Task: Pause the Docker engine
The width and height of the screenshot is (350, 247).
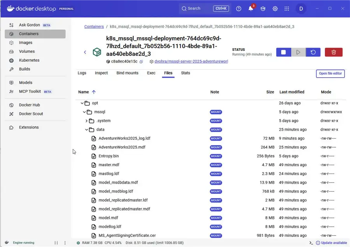Action: (x=56, y=243)
